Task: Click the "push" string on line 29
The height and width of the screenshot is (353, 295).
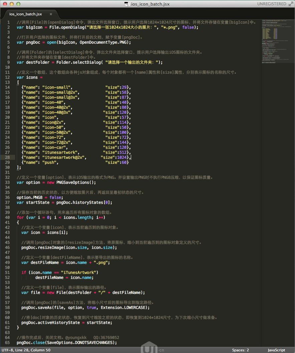Action: click(49, 162)
